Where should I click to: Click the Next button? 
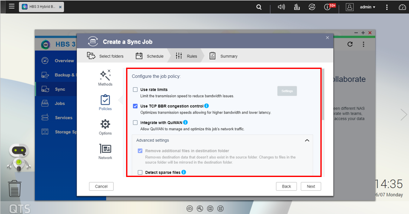click(x=311, y=186)
